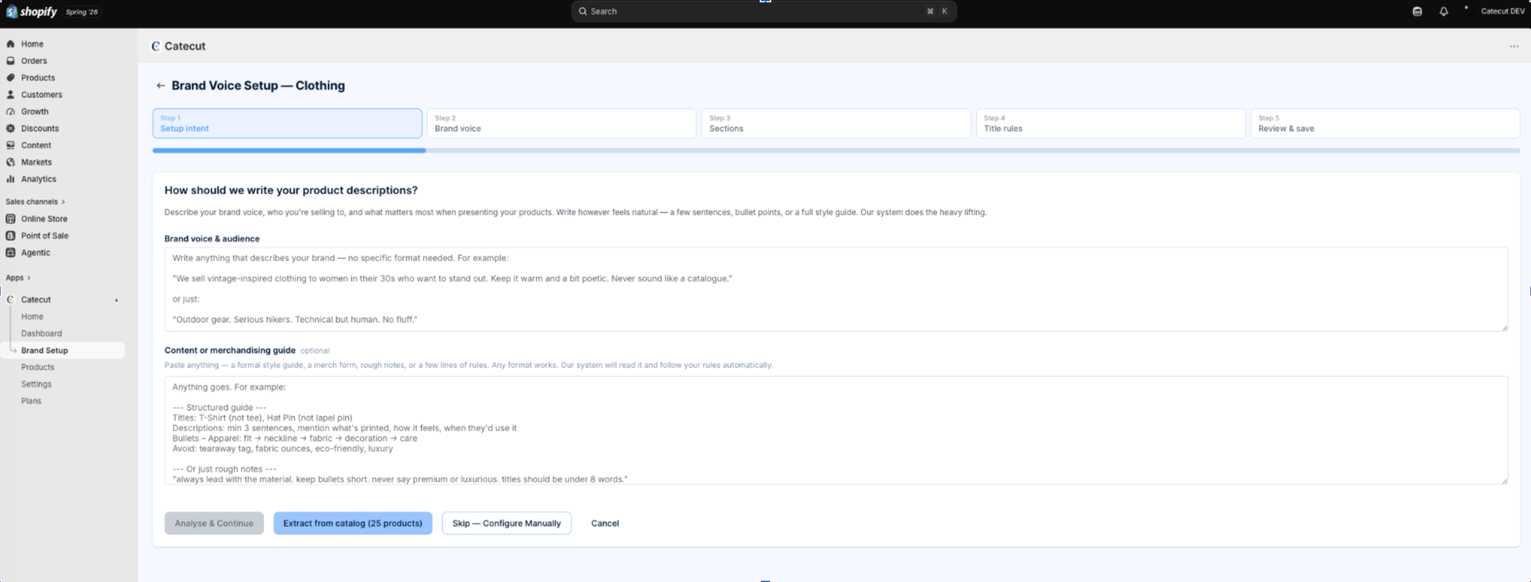Open the Growth section
Image resolution: width=1531 pixels, height=582 pixels.
34,112
